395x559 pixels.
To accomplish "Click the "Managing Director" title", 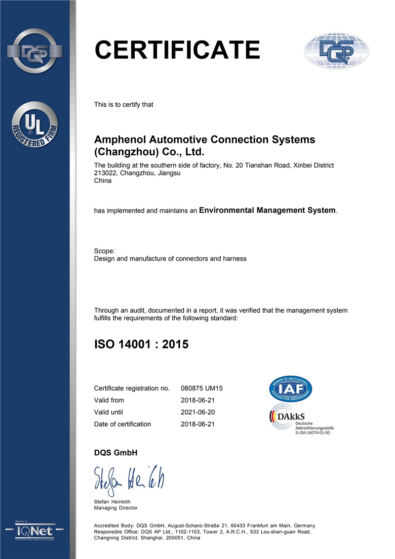I will point(116,508).
